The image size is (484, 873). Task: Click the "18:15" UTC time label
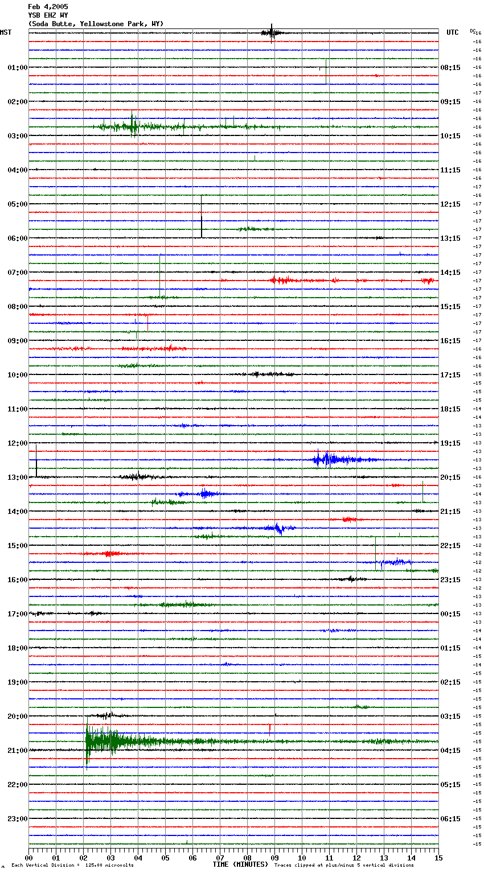[x=450, y=409]
